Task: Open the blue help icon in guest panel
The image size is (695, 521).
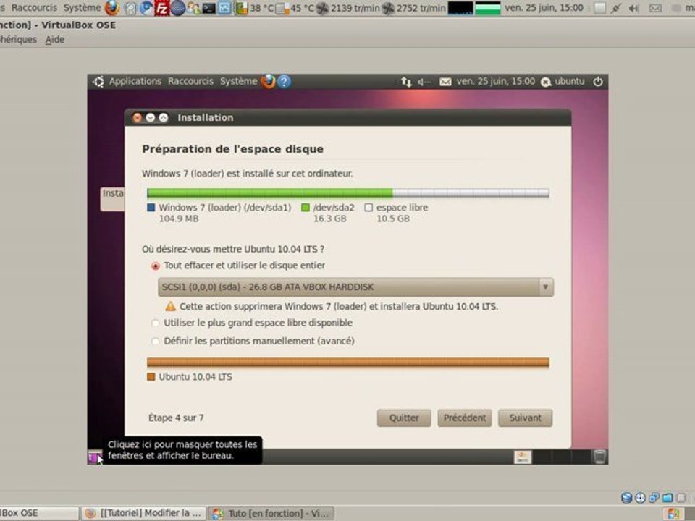Action: tap(284, 82)
